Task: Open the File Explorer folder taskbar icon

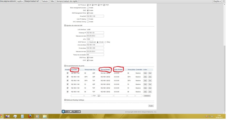Action: click(45, 116)
